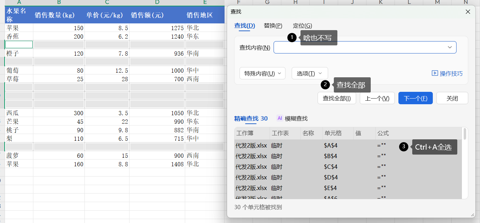This screenshot has width=480, height=223.
Task: Click the 水果名称 header cell
Action: (19, 15)
